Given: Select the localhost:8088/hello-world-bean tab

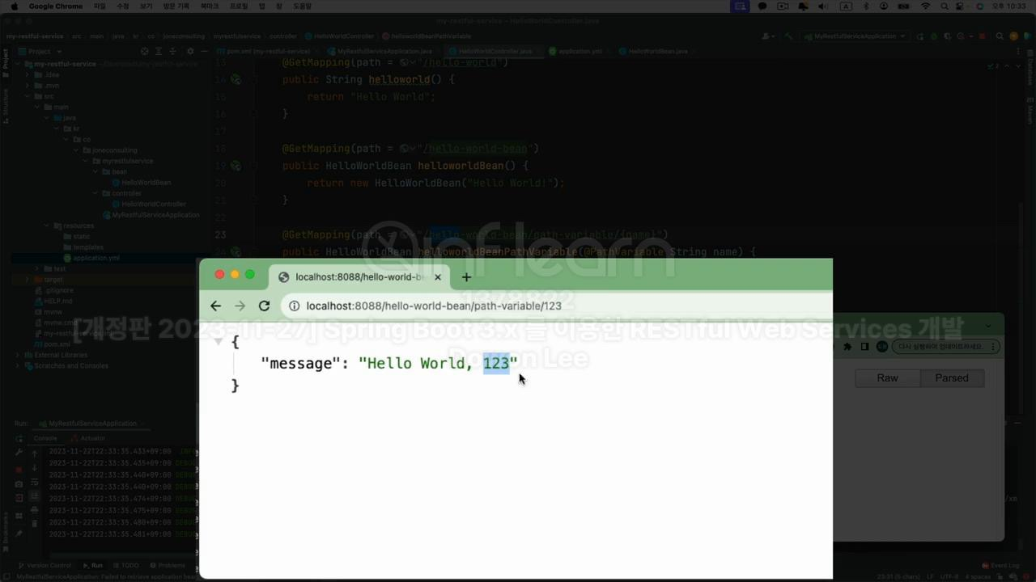Looking at the screenshot, I should (x=360, y=277).
